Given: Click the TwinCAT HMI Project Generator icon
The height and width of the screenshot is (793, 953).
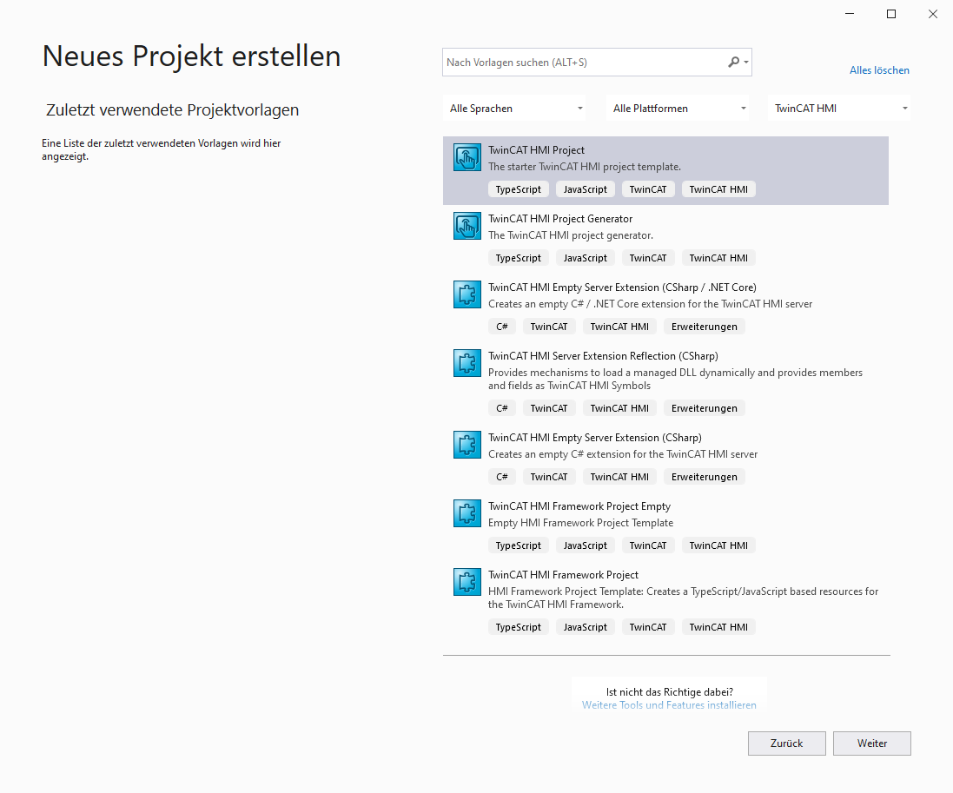Looking at the screenshot, I should 467,227.
